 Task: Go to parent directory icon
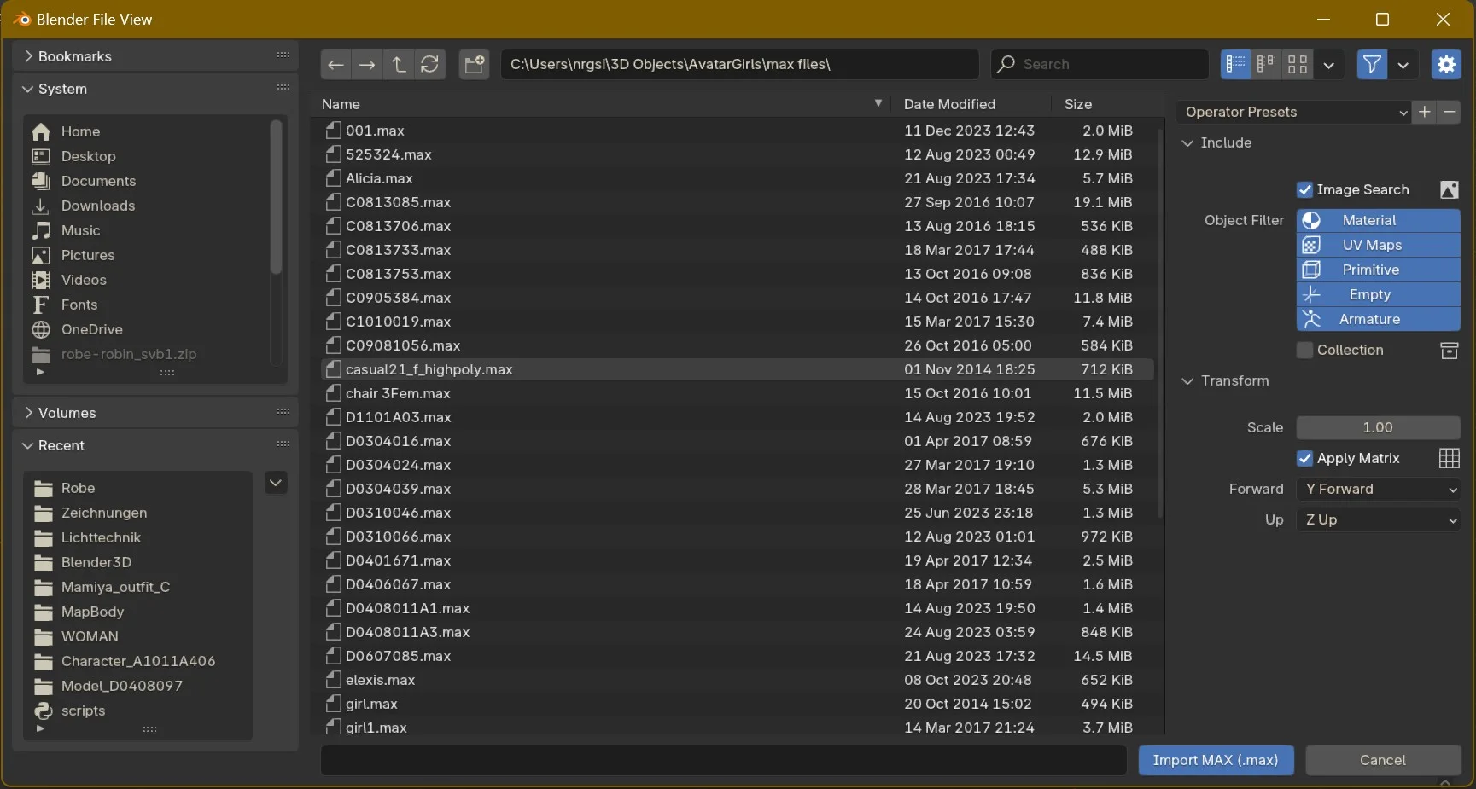[399, 65]
